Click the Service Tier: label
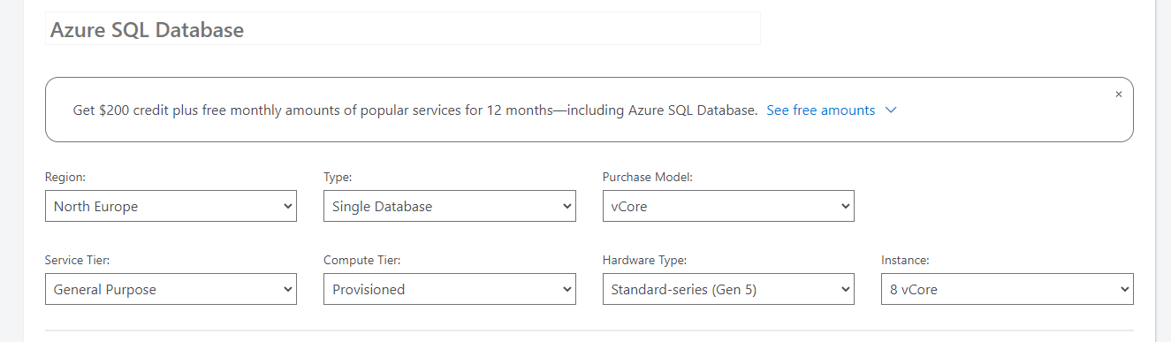Viewport: 1171px width, 342px height. (x=77, y=261)
